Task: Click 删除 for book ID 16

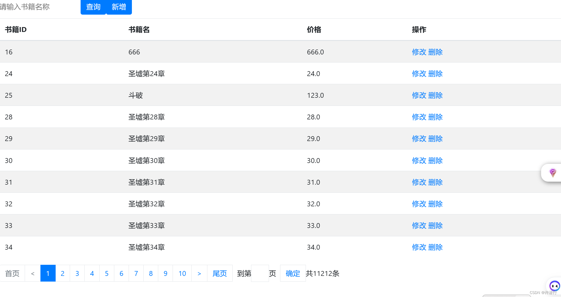Action: click(435, 52)
